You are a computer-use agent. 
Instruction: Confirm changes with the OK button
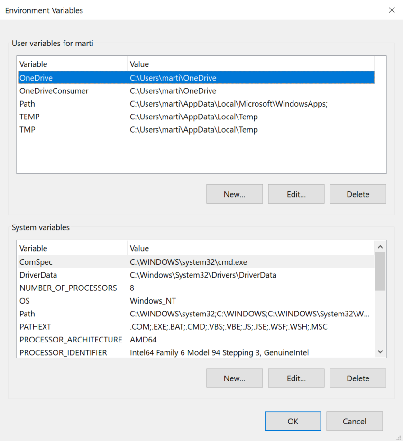click(293, 421)
